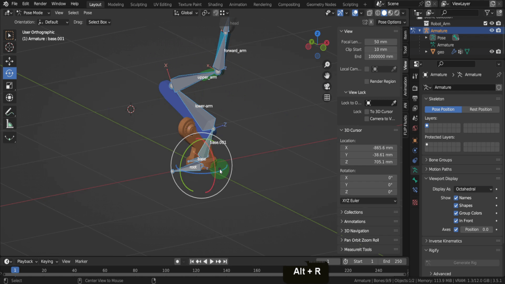The height and width of the screenshot is (284, 505).
Task: Click the Rest Position button
Action: (480, 109)
